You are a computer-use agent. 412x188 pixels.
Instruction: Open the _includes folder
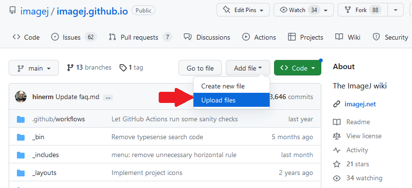(45, 155)
